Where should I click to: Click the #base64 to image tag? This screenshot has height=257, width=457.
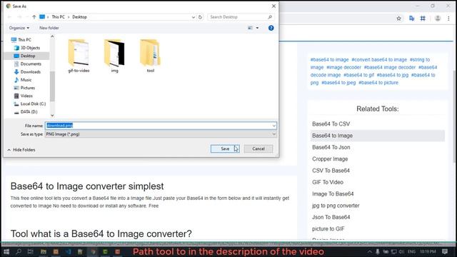click(329, 60)
